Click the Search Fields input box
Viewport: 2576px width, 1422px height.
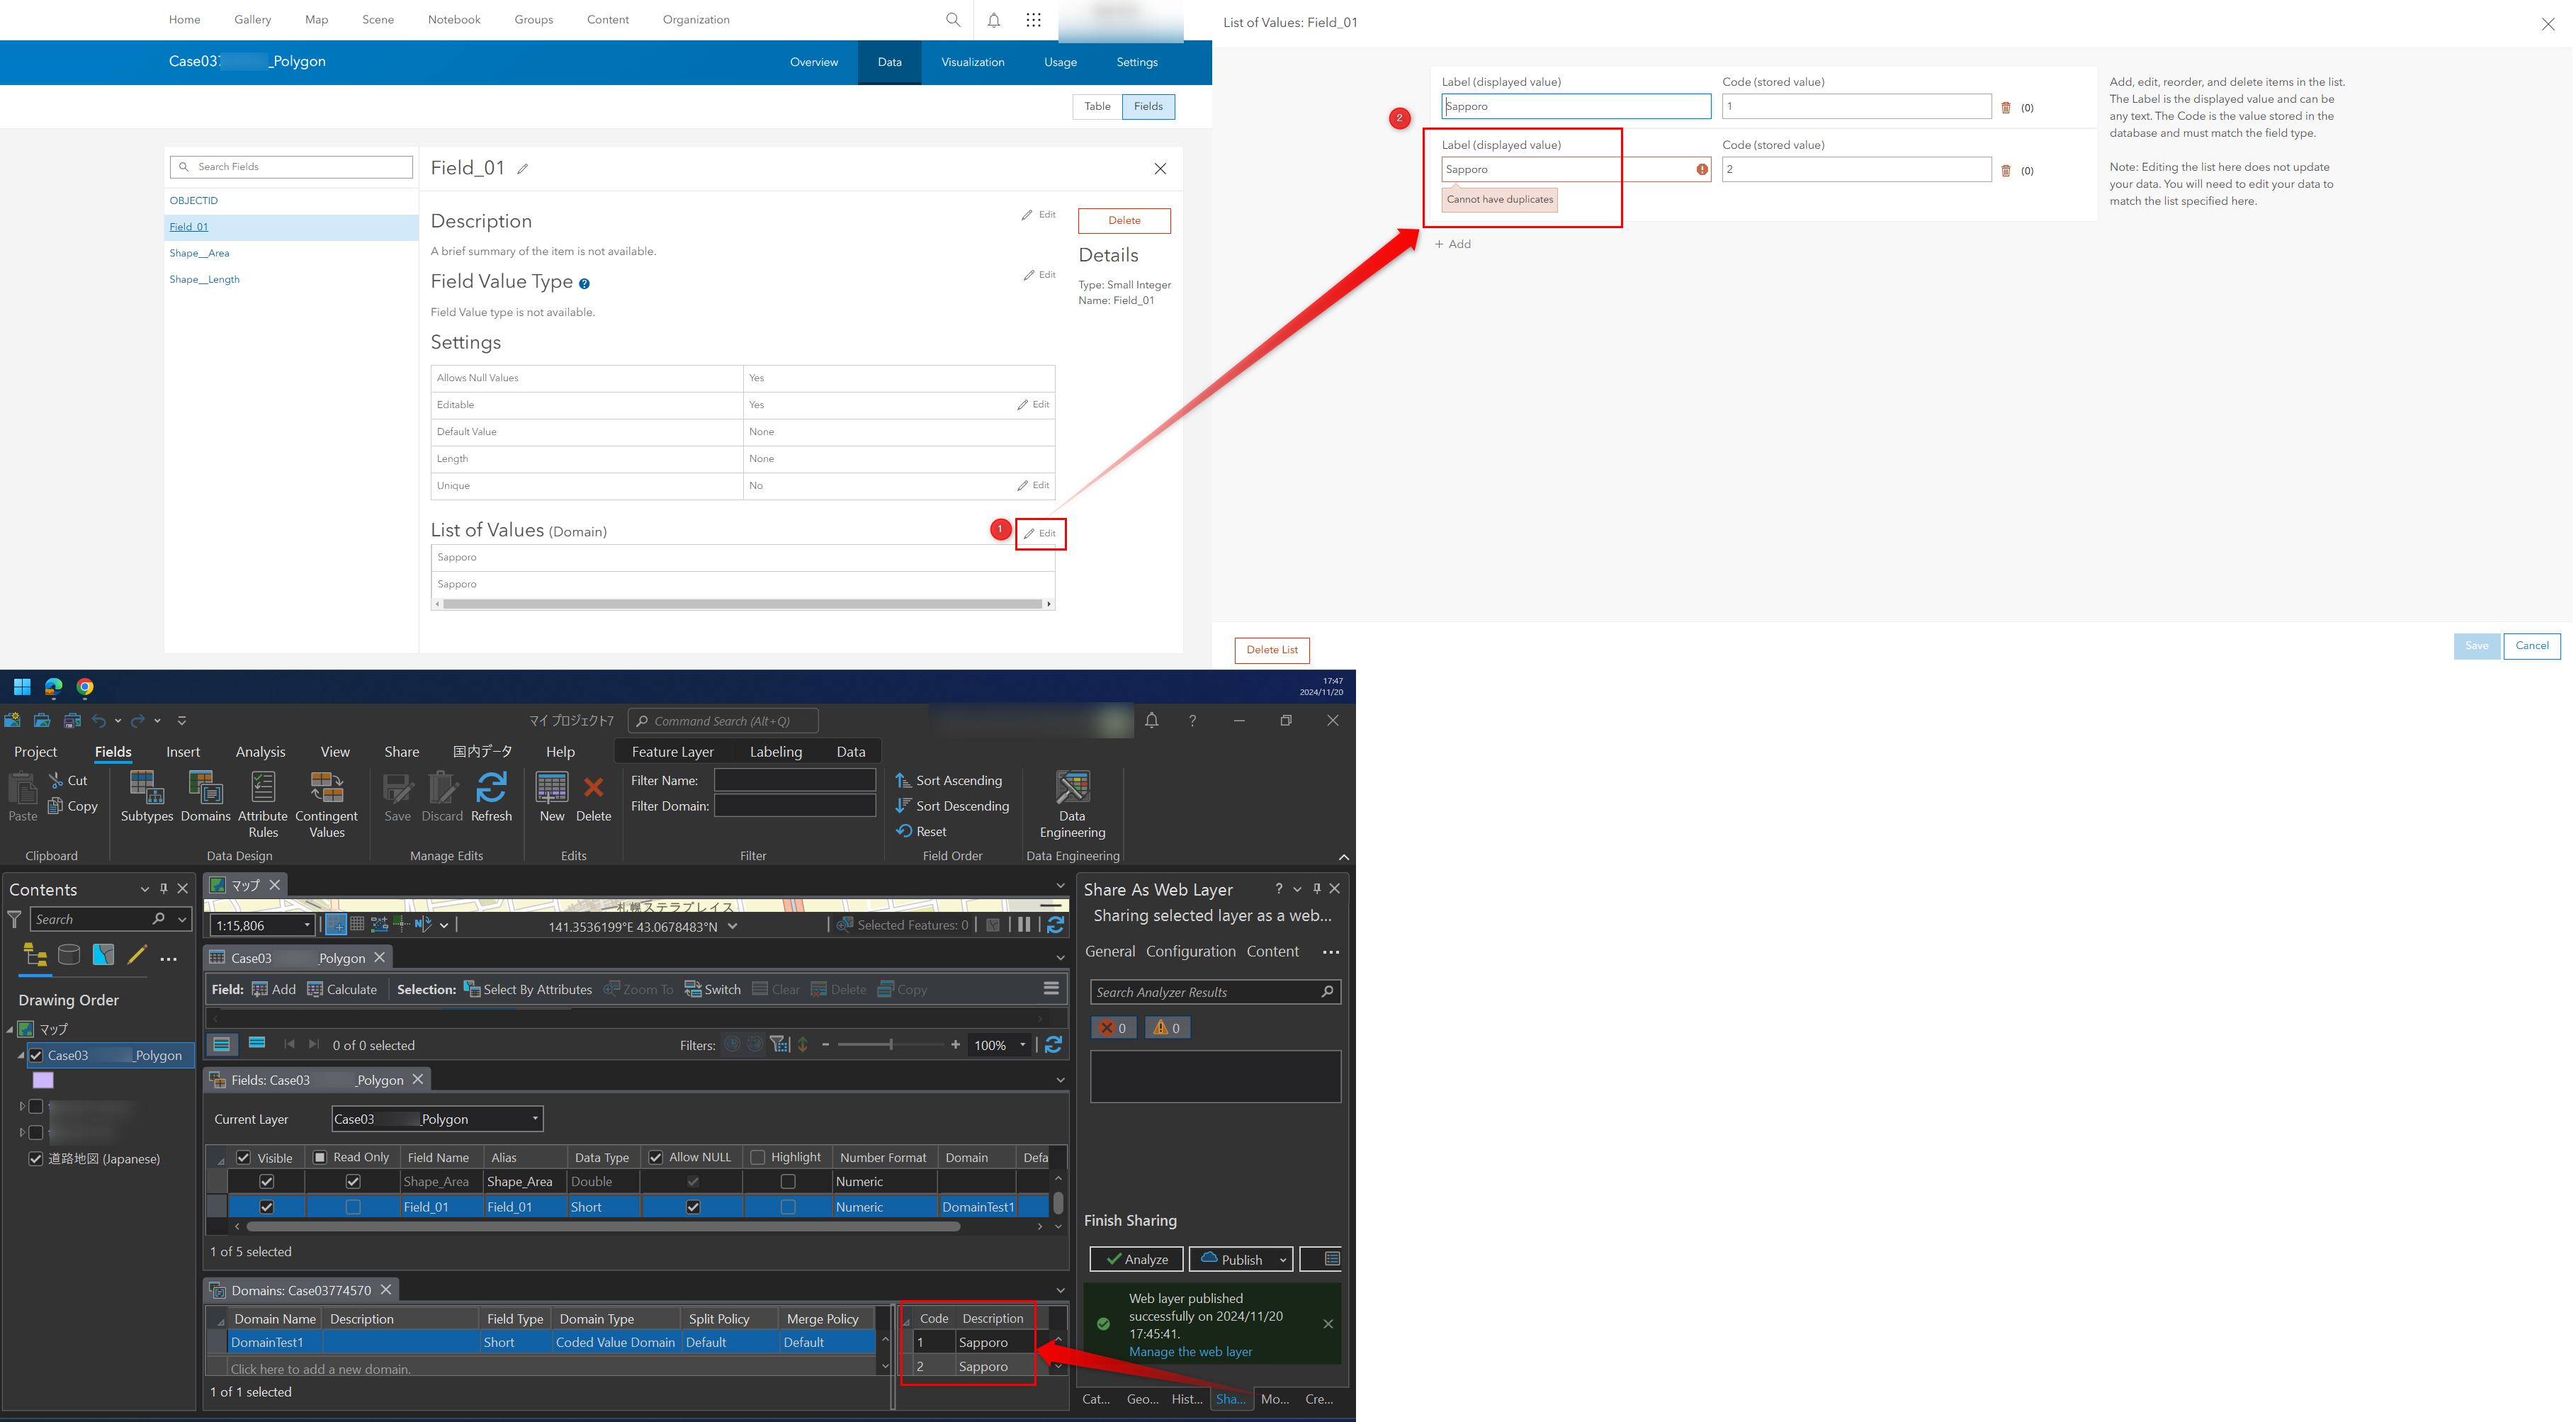pyautogui.click(x=290, y=166)
